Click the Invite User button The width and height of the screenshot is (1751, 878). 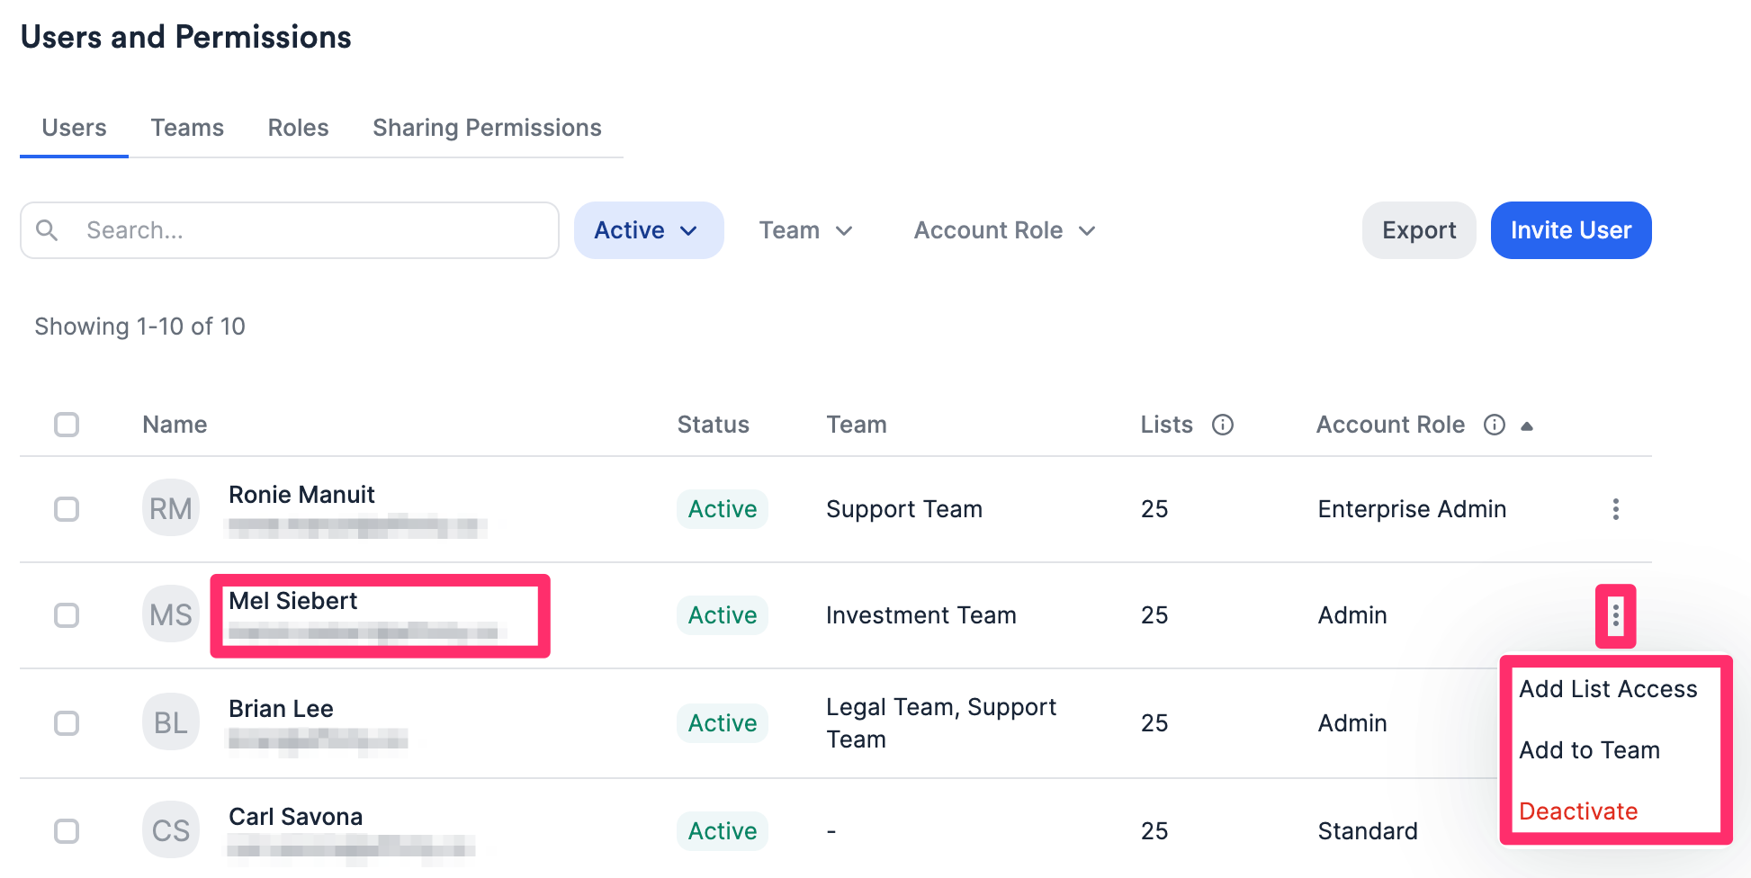click(x=1570, y=230)
